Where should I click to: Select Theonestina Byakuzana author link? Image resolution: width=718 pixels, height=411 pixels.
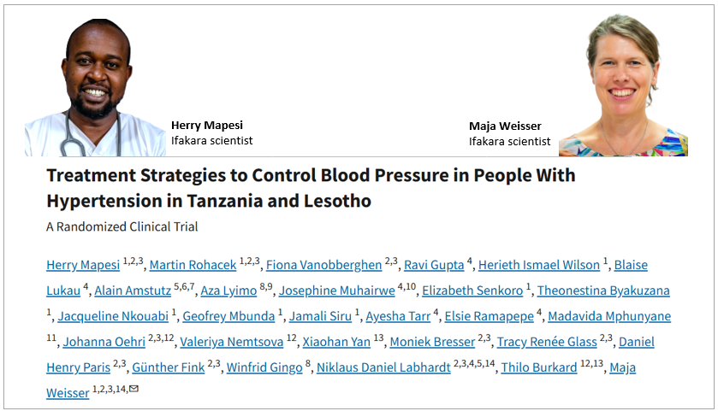(604, 291)
